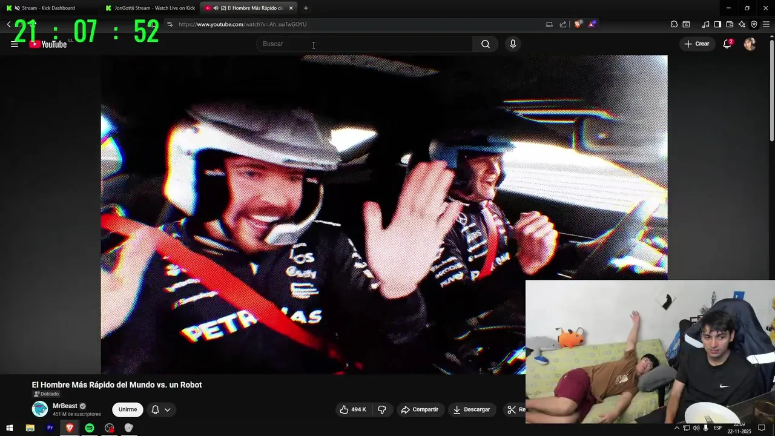This screenshot has height=436, width=775.
Task: Open the media control music note icon
Action: (705, 24)
